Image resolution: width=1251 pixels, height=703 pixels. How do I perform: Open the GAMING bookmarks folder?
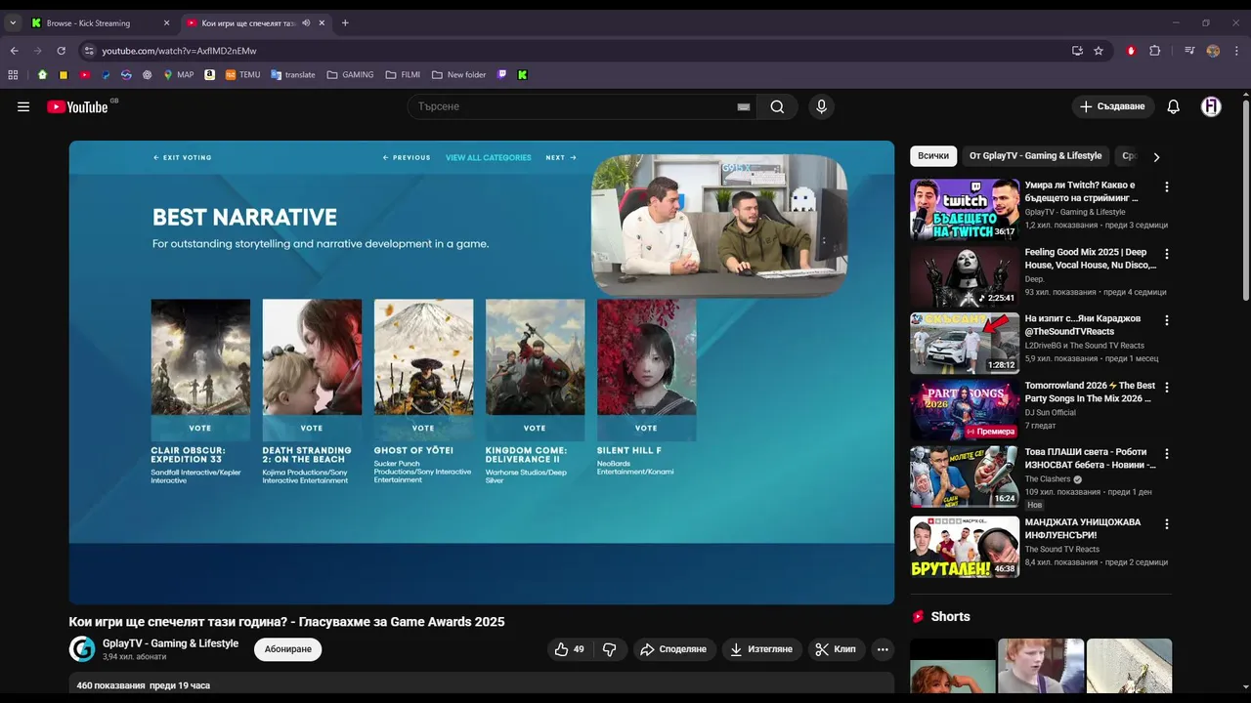[350, 74]
